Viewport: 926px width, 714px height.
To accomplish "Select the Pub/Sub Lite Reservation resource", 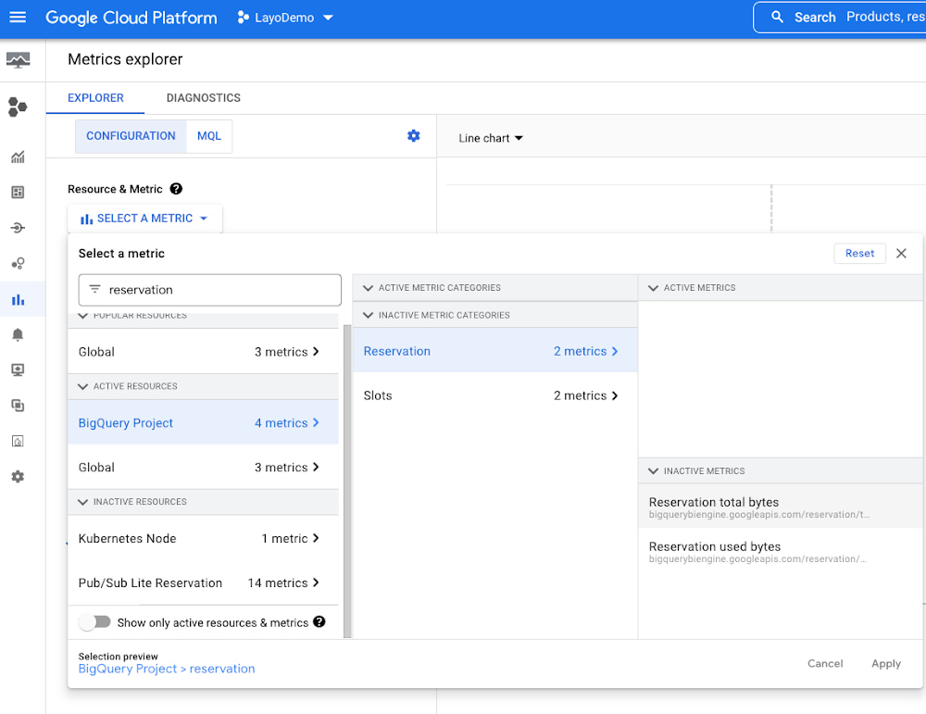I will point(203,582).
